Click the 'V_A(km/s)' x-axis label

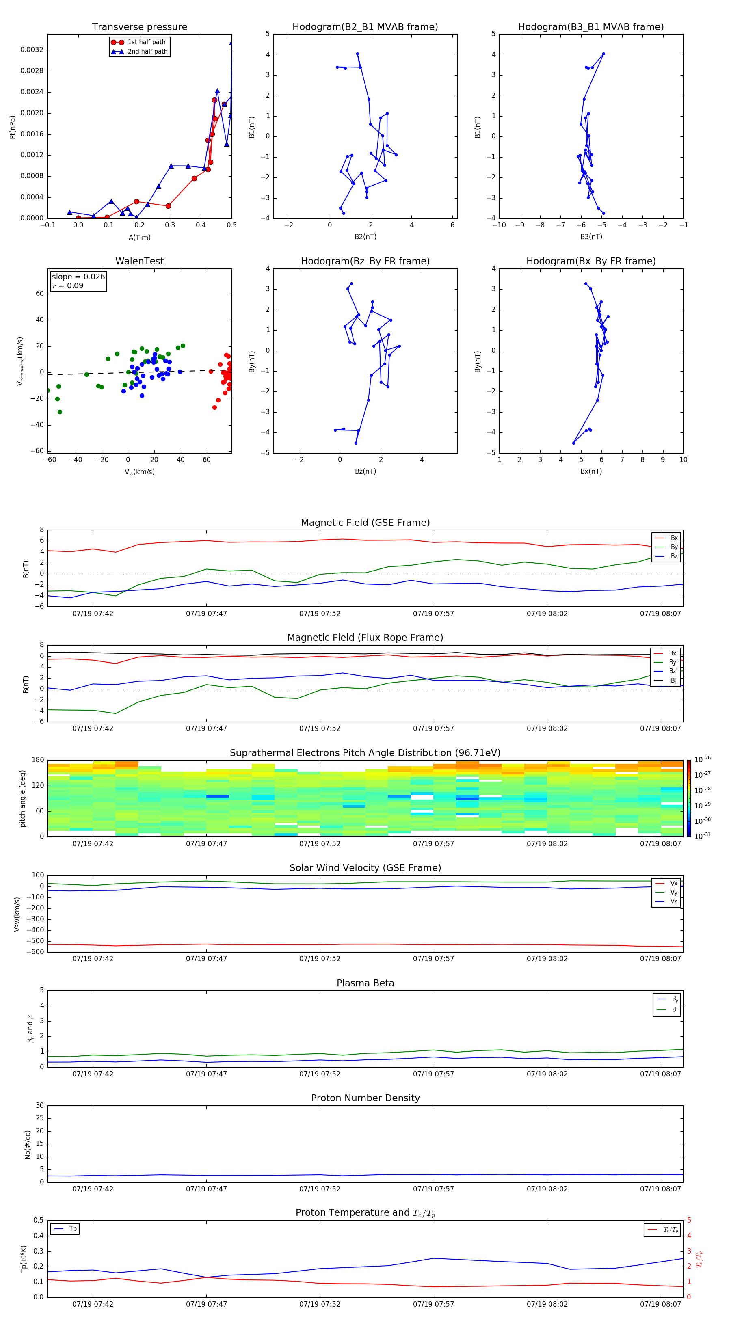pos(139,472)
